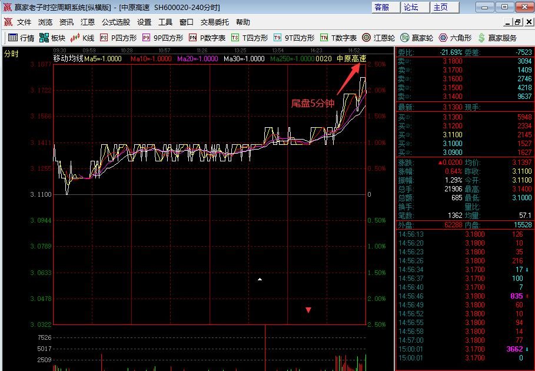Image resolution: width=535 pixels, height=371 pixels.
Task: Open the 窗口 menu
Action: coord(187,22)
